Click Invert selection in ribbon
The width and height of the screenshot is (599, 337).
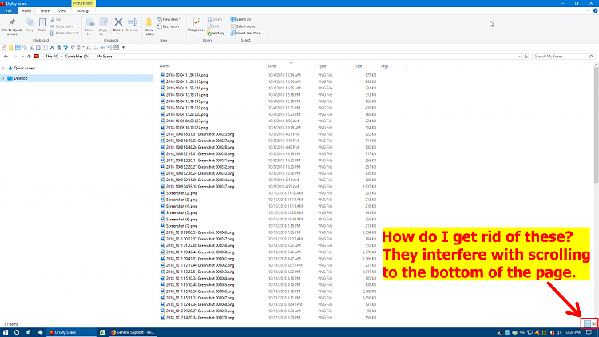coord(246,34)
